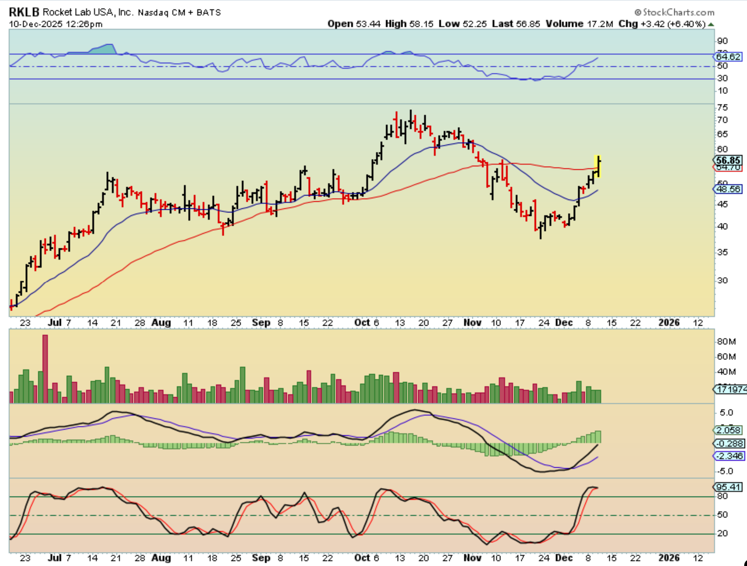Click the 20 level on the stochastic scale
The height and width of the screenshot is (566, 747).
pyautogui.click(x=722, y=534)
